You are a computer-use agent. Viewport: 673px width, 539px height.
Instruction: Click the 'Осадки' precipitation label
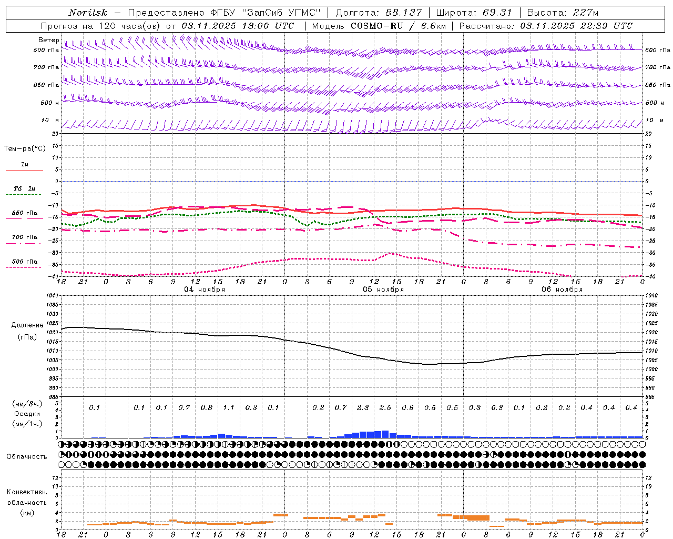point(27,414)
